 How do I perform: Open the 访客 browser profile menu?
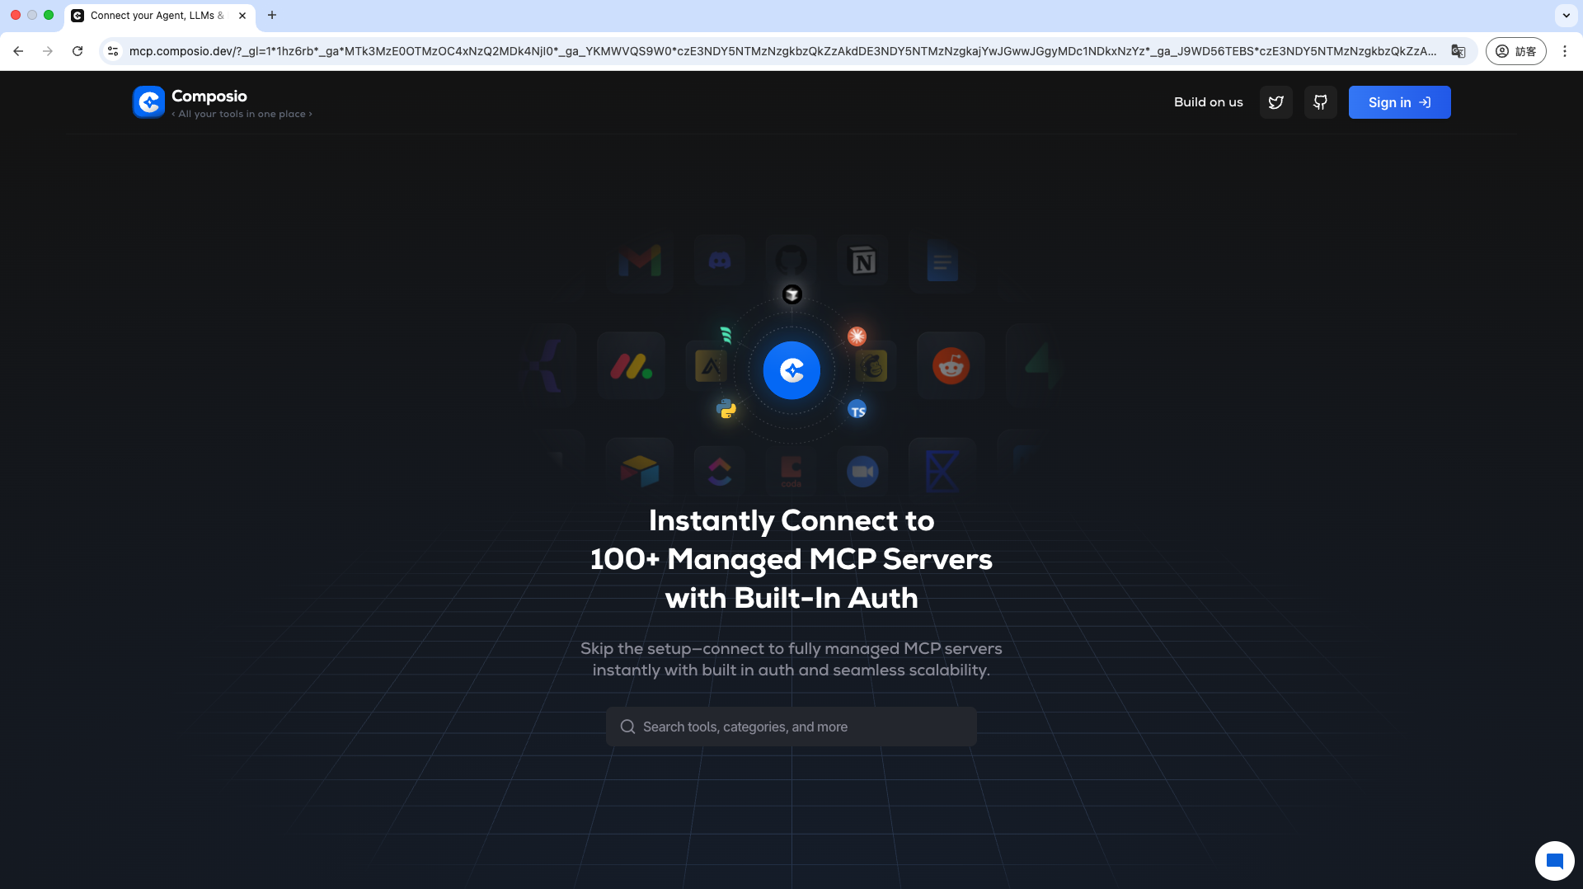pyautogui.click(x=1516, y=51)
